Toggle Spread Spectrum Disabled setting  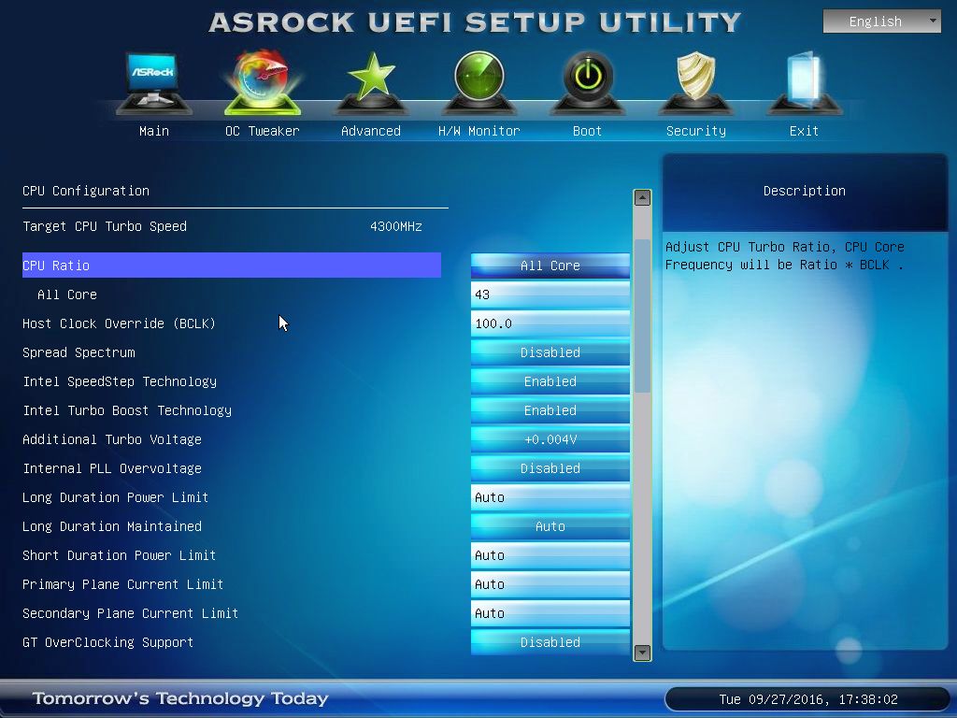550,352
